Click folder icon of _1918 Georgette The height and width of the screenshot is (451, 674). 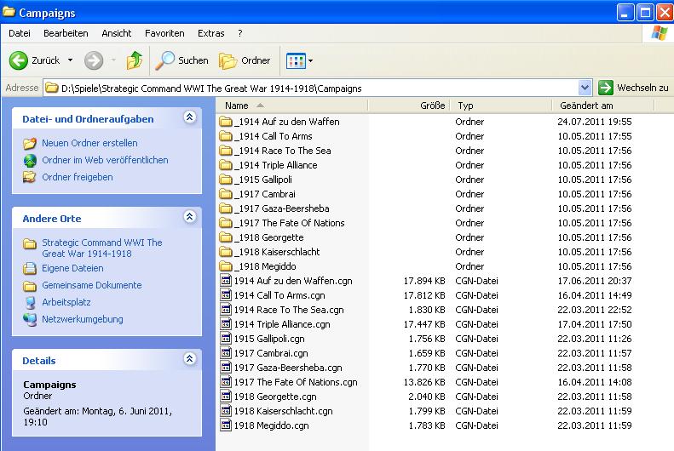[226, 237]
